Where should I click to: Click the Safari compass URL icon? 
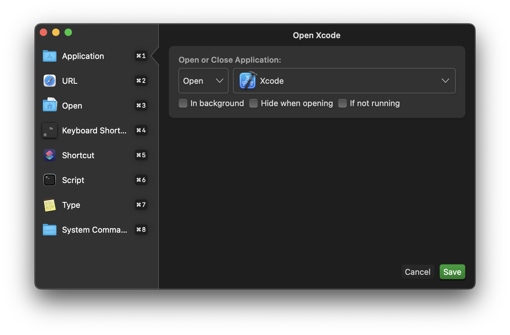pos(50,81)
